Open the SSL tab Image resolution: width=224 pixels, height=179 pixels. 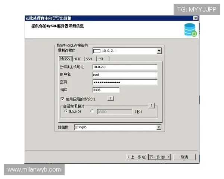tap(101, 59)
